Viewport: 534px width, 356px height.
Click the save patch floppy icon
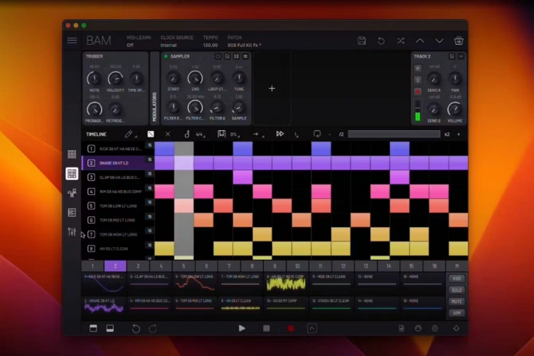(x=362, y=41)
